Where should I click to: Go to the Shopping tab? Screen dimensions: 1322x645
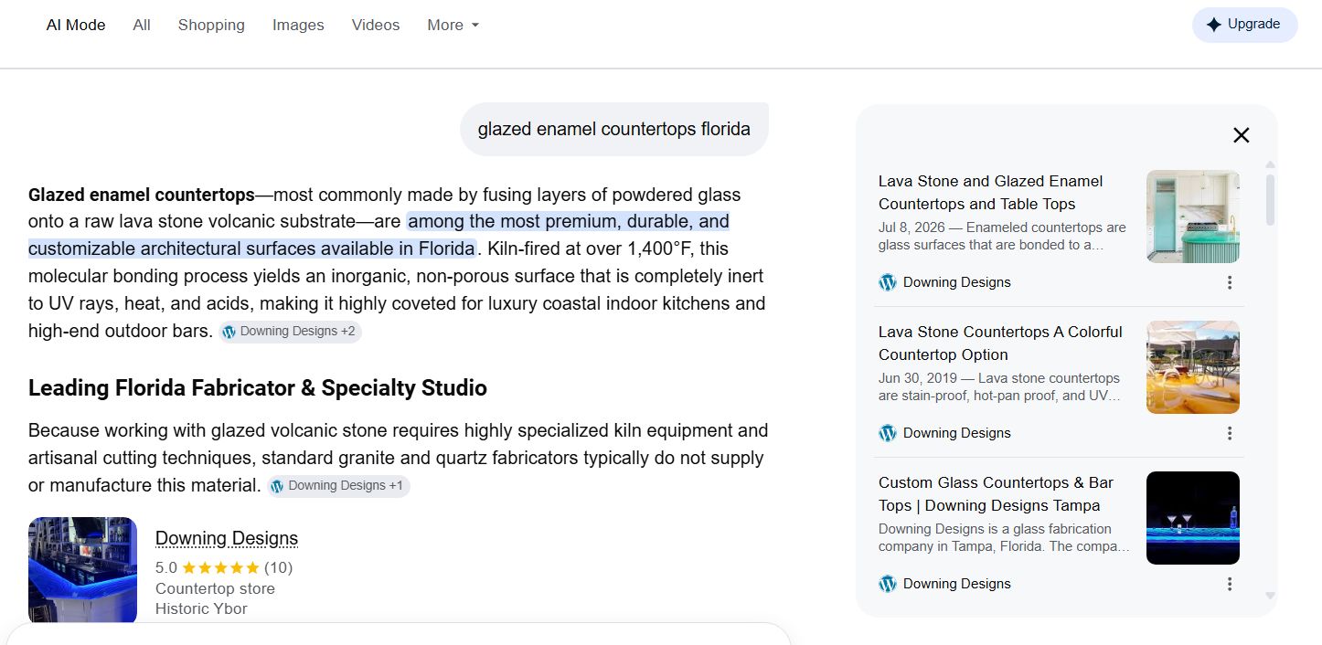click(211, 26)
